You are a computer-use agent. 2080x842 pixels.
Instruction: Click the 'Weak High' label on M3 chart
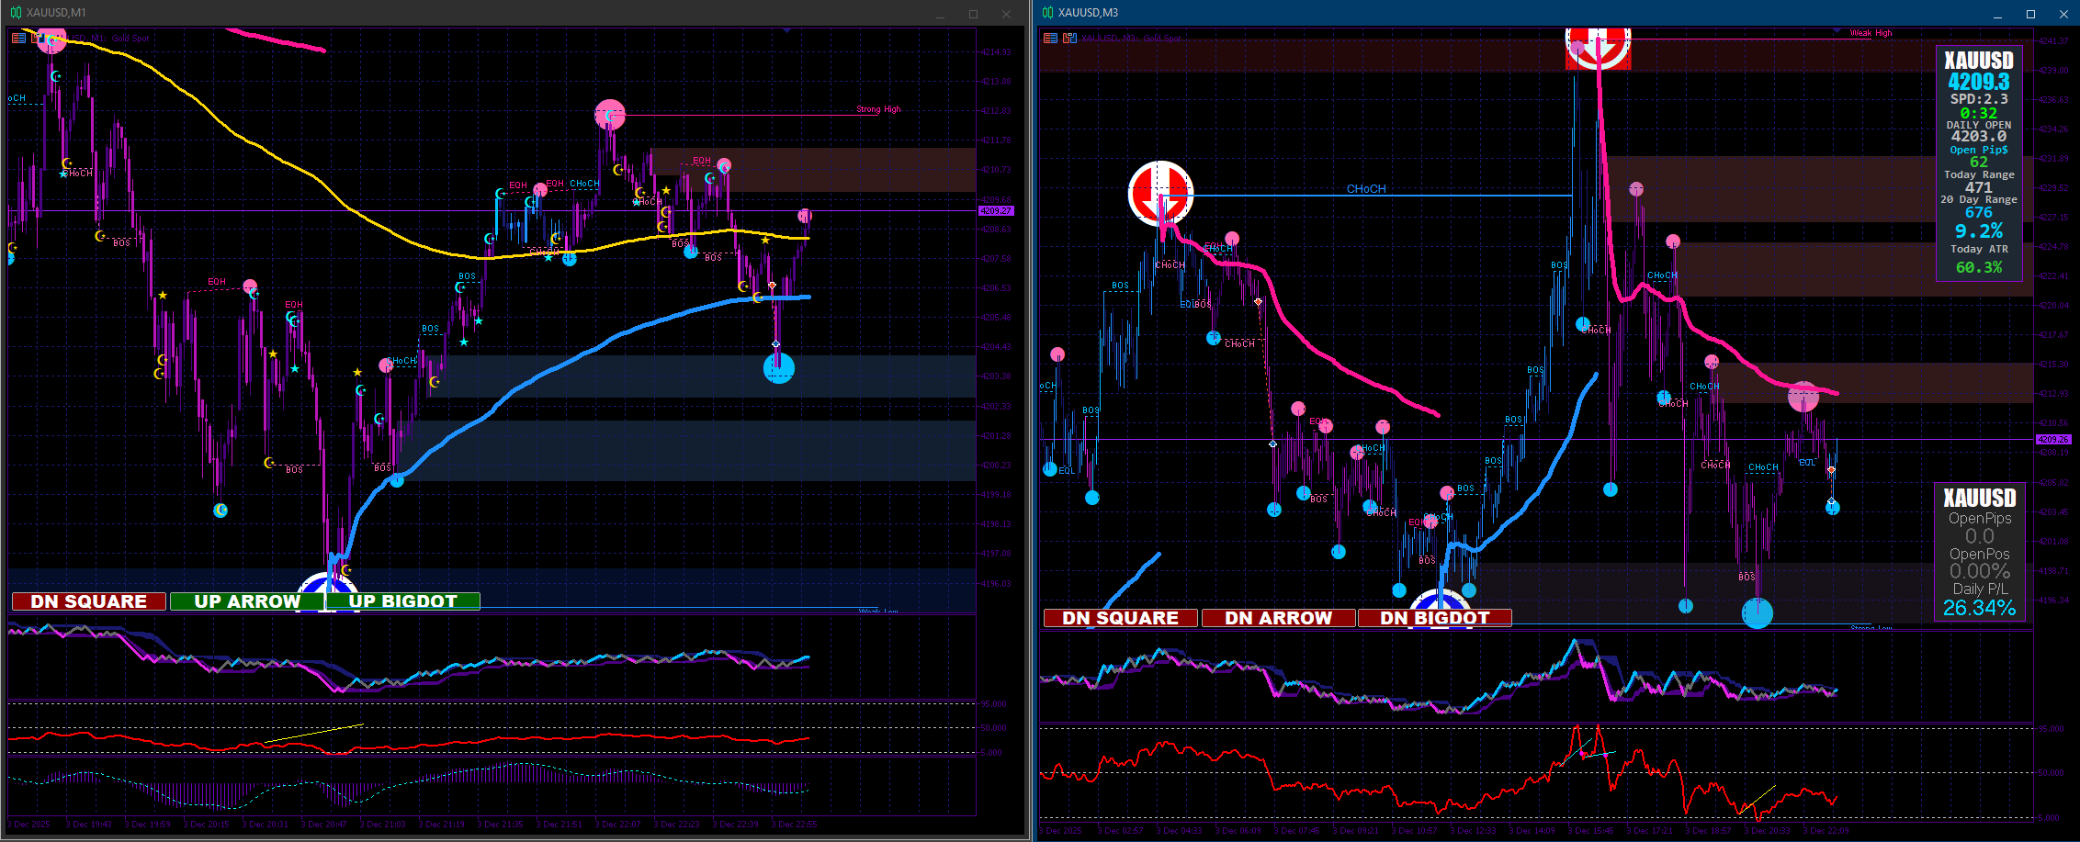1871,33
